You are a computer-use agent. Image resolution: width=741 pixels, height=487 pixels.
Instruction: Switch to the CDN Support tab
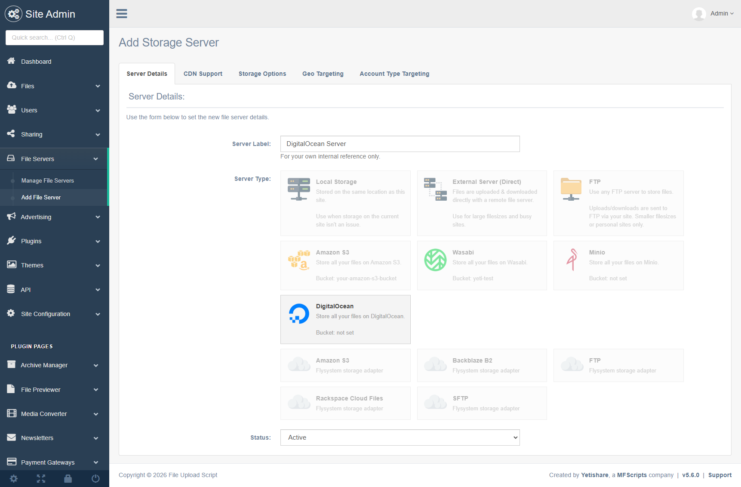click(203, 74)
